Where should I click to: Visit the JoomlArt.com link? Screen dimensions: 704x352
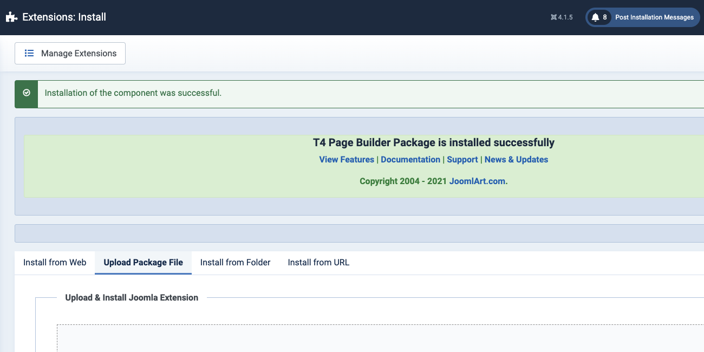[478, 181]
